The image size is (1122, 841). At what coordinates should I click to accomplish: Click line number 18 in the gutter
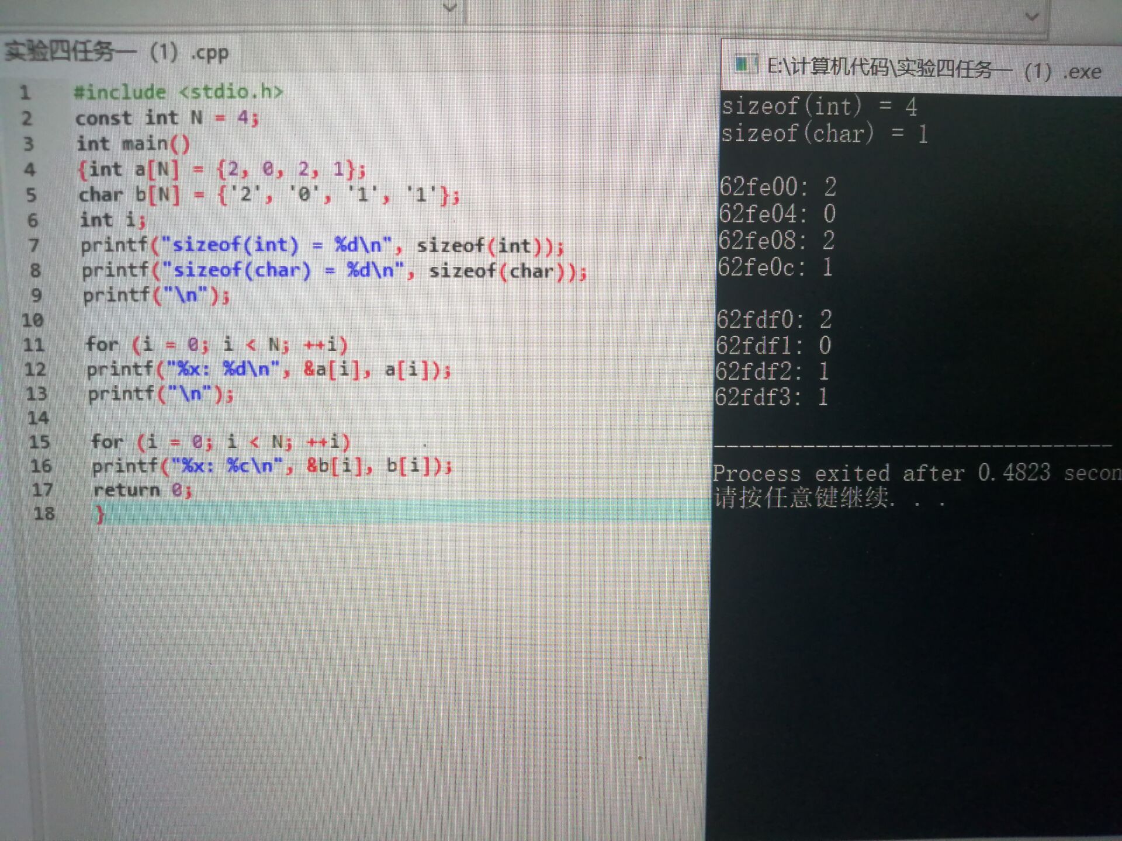[x=44, y=513]
